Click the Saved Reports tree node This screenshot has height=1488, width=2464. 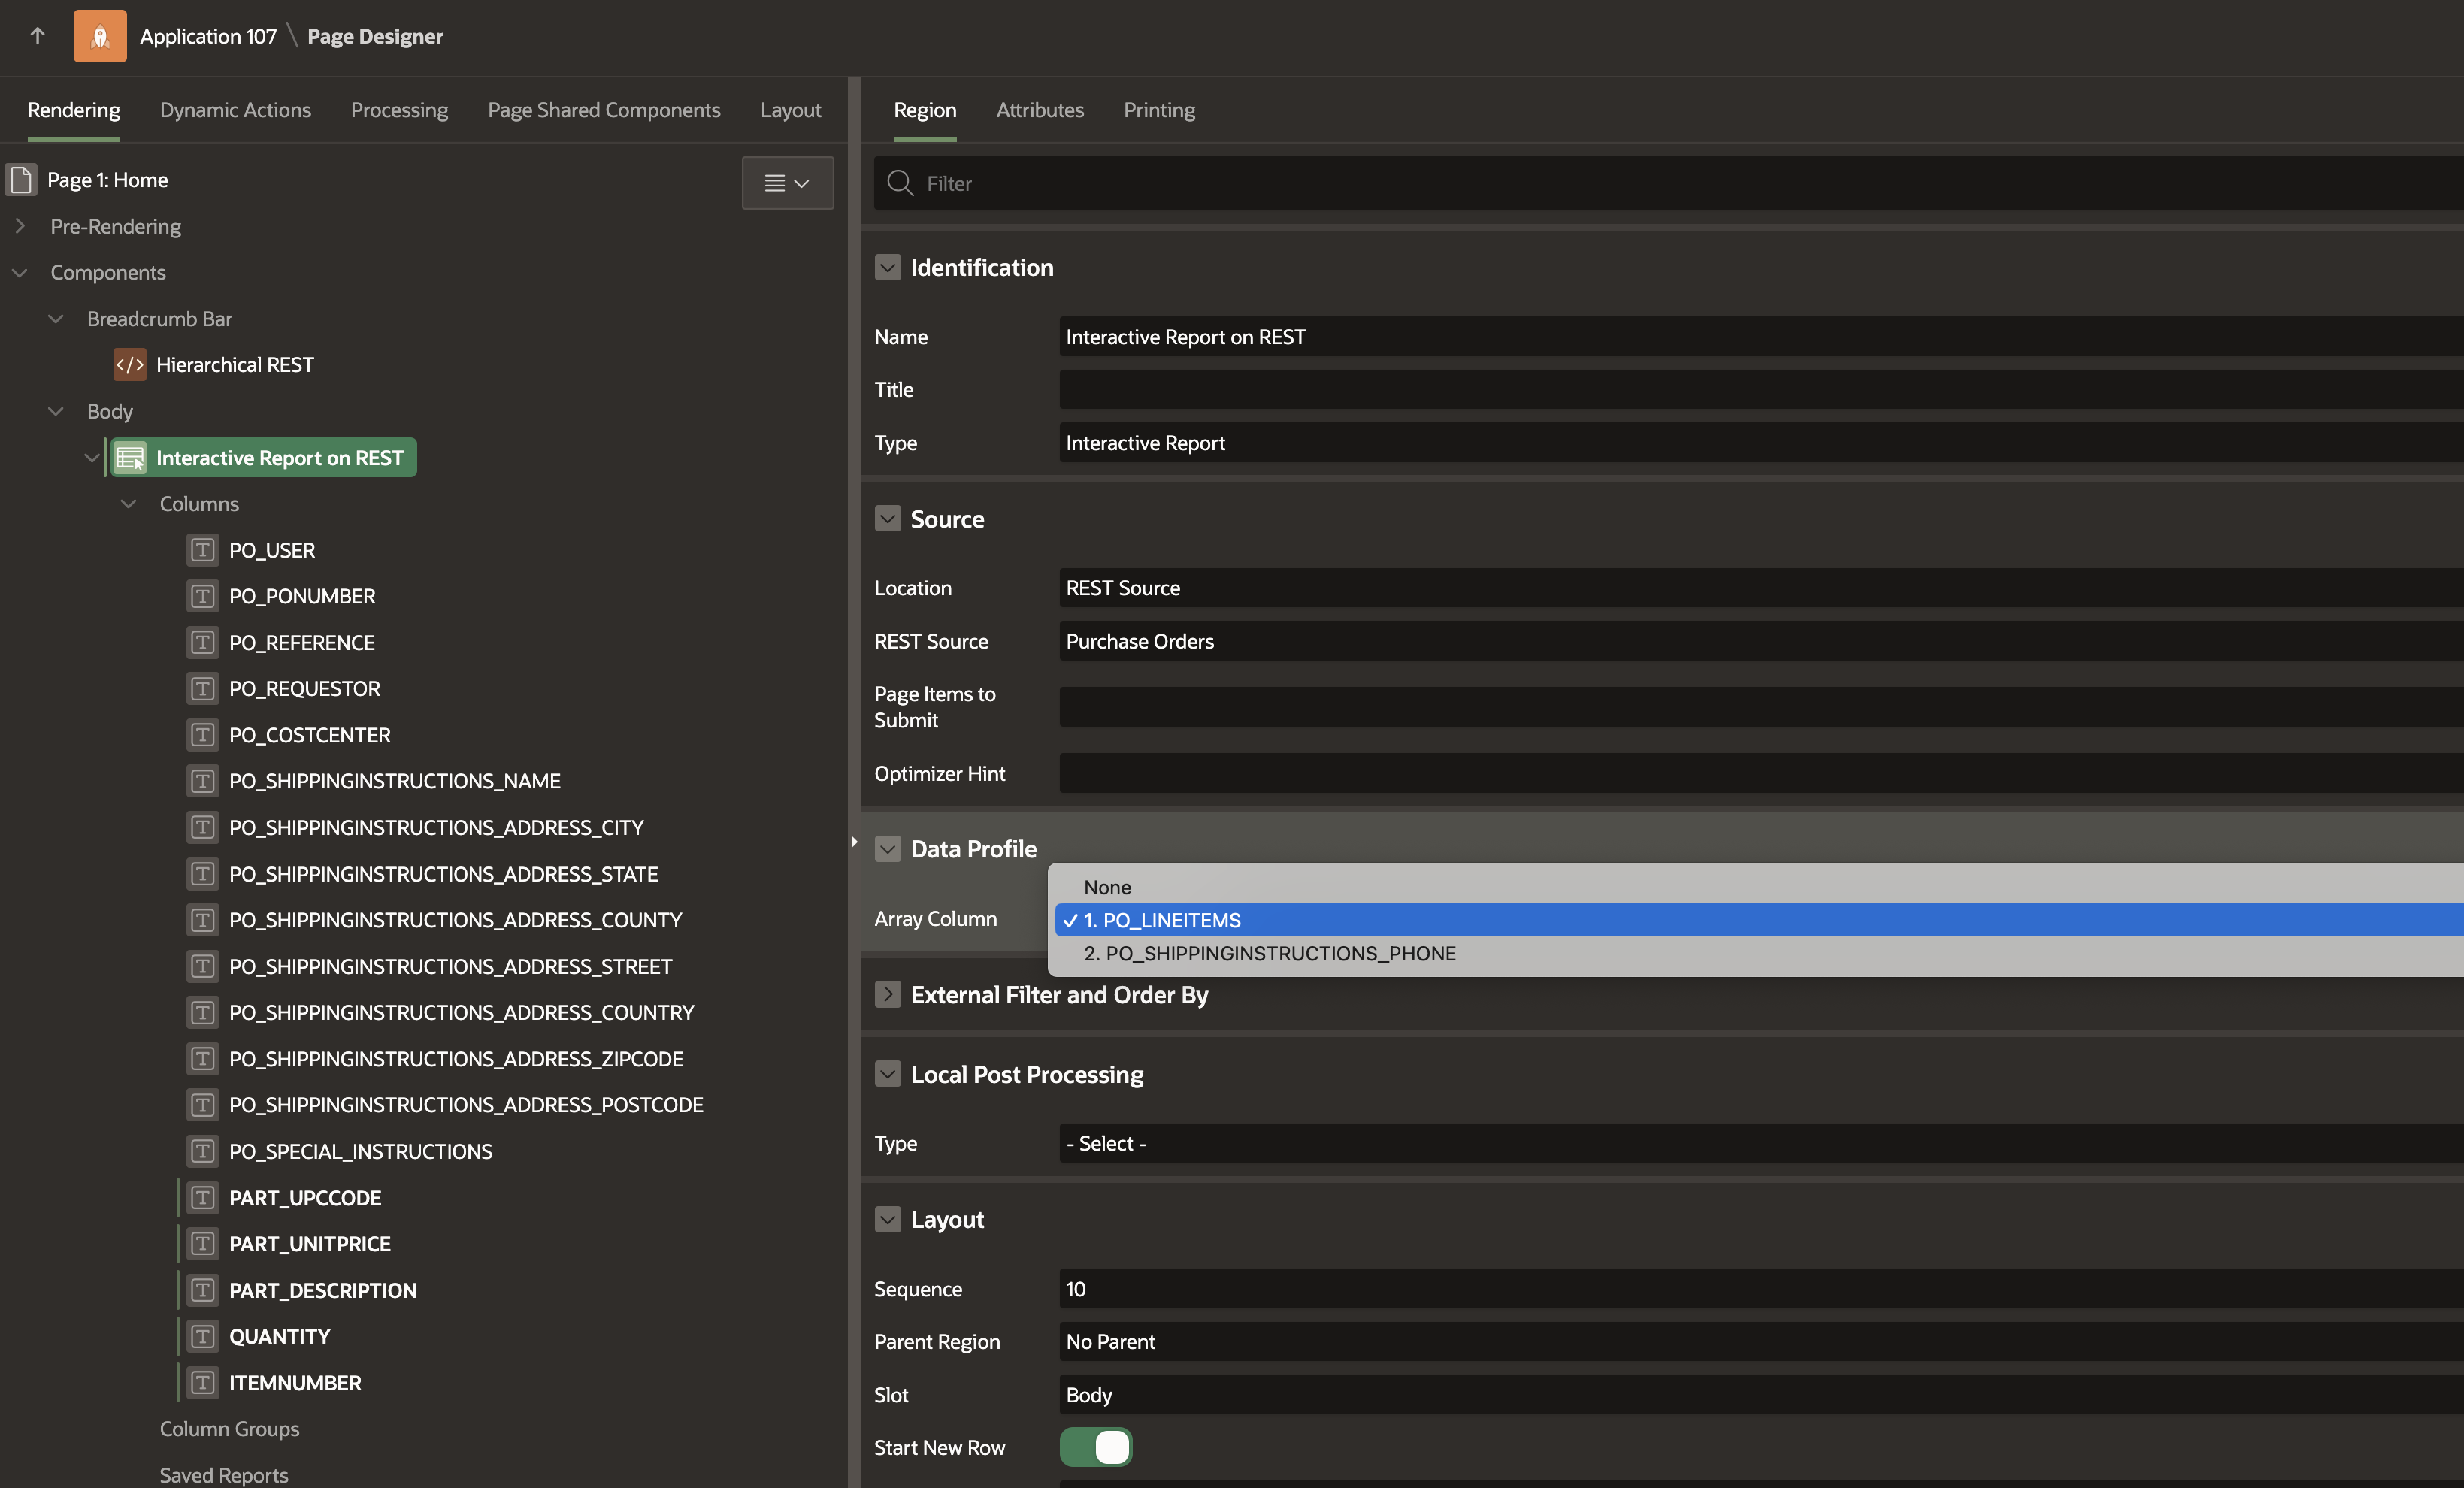point(223,1474)
